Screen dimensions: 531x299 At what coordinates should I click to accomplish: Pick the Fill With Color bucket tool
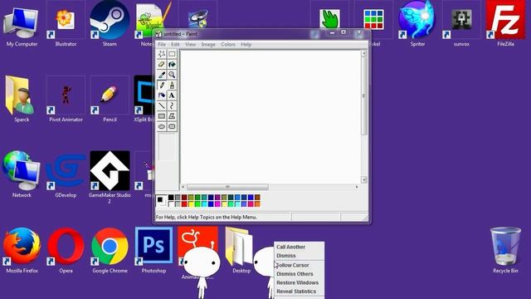(172, 65)
